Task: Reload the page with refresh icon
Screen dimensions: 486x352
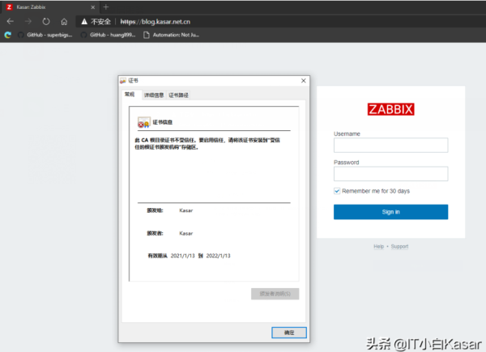Action: (x=46, y=21)
